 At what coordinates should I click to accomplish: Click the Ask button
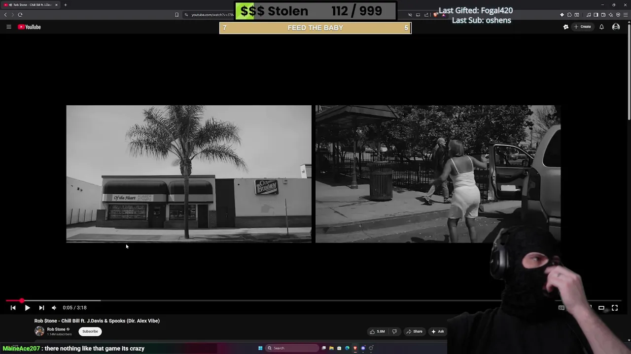click(438, 331)
